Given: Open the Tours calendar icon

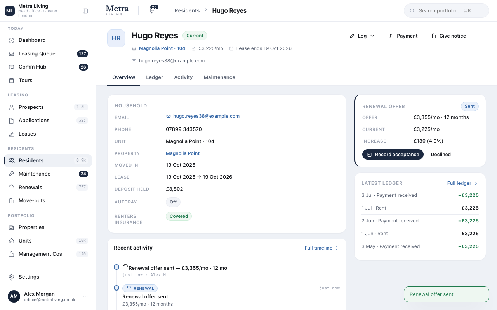Looking at the screenshot, I should (11, 81).
